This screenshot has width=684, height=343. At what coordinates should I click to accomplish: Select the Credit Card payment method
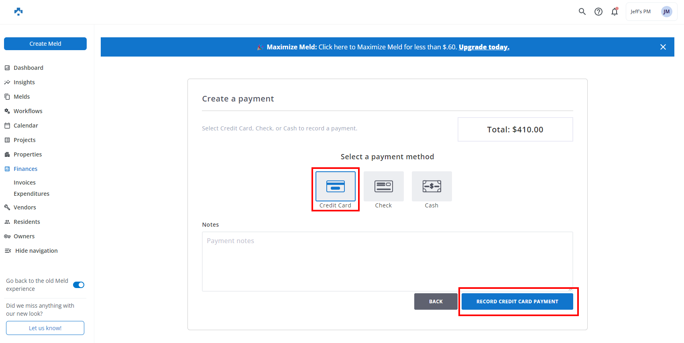(x=336, y=187)
